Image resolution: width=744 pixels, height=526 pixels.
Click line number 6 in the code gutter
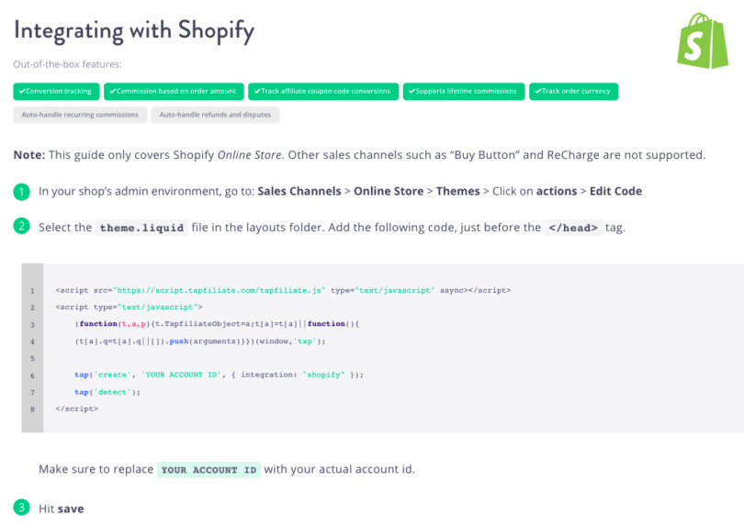coord(32,375)
